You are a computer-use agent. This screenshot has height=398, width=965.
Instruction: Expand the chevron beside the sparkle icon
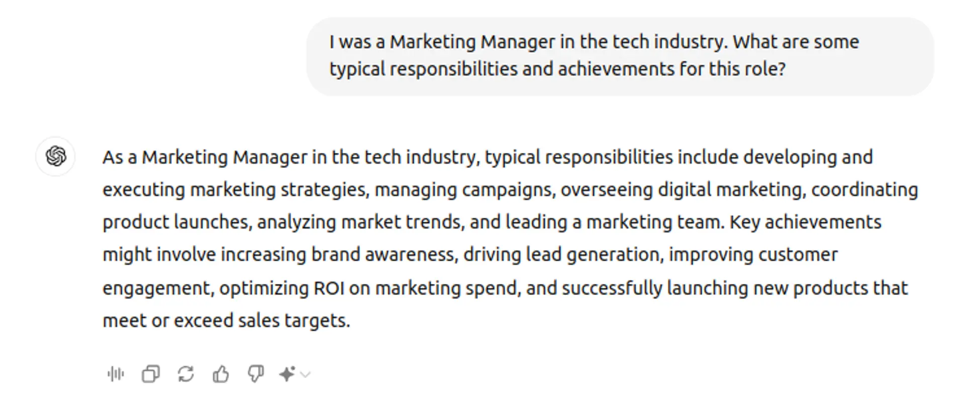click(306, 374)
